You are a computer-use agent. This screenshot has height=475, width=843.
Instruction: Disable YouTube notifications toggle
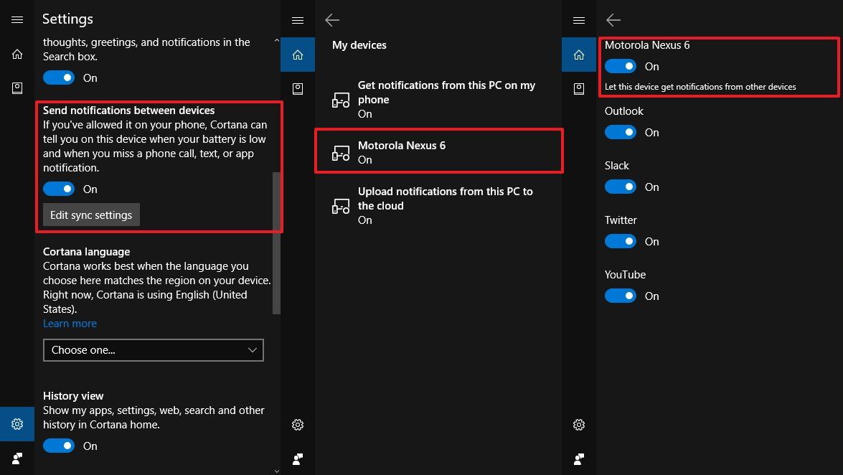[x=621, y=296]
